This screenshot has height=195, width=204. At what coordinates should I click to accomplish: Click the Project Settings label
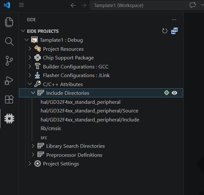[61, 164]
